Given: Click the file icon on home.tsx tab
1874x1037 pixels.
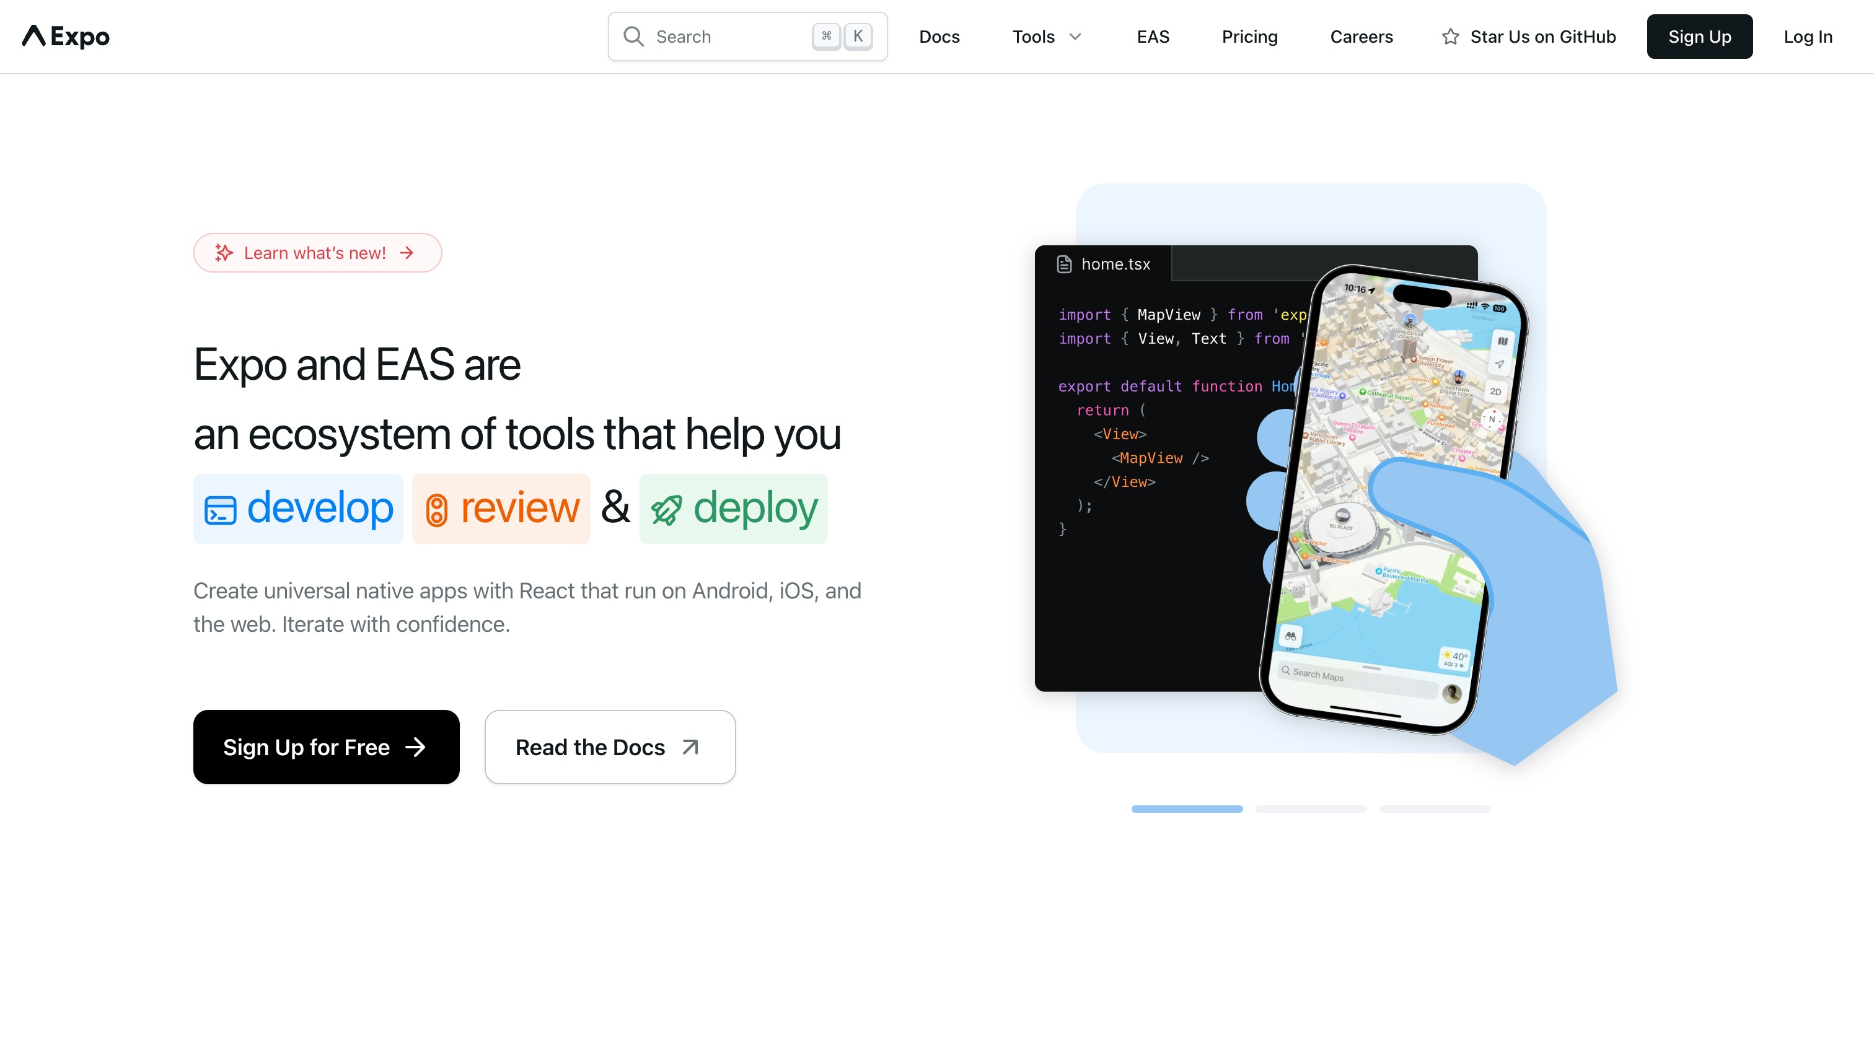Looking at the screenshot, I should [1064, 264].
